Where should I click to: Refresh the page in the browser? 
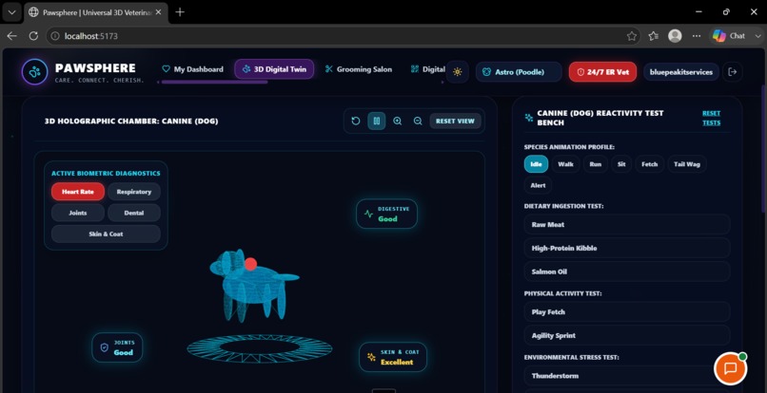click(33, 36)
